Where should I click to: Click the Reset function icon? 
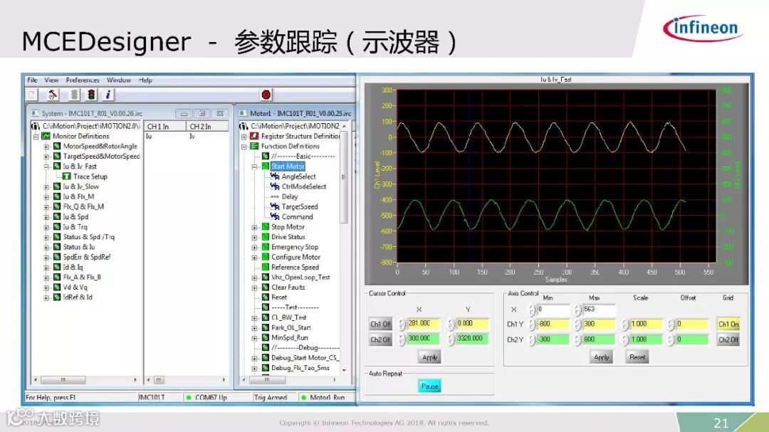266,297
